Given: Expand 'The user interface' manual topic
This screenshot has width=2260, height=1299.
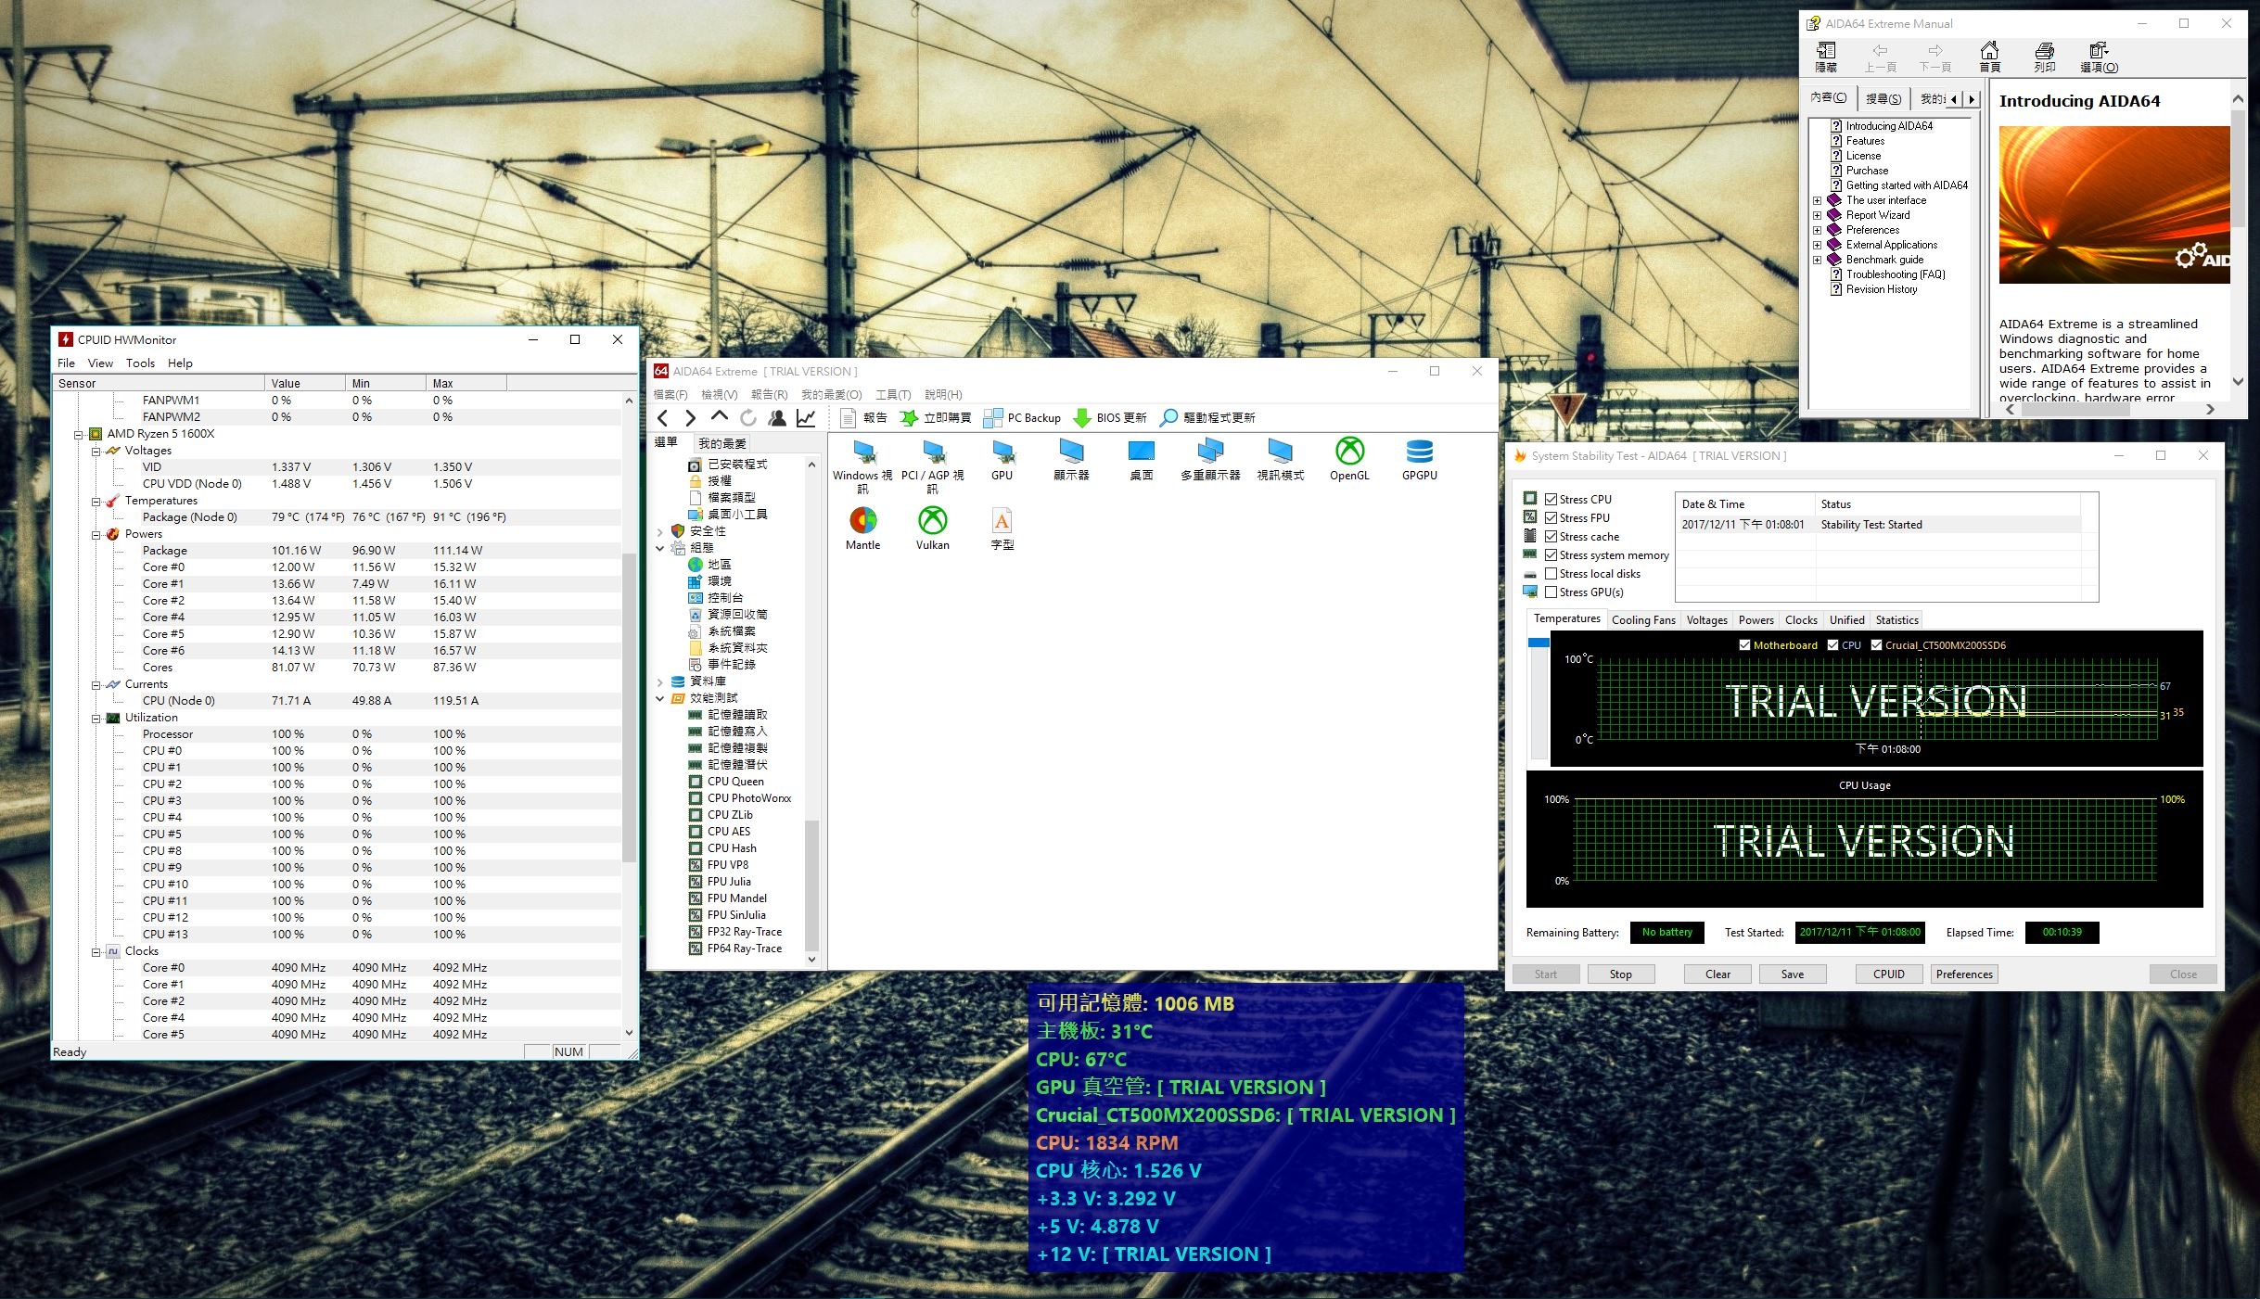Looking at the screenshot, I should [x=1817, y=200].
